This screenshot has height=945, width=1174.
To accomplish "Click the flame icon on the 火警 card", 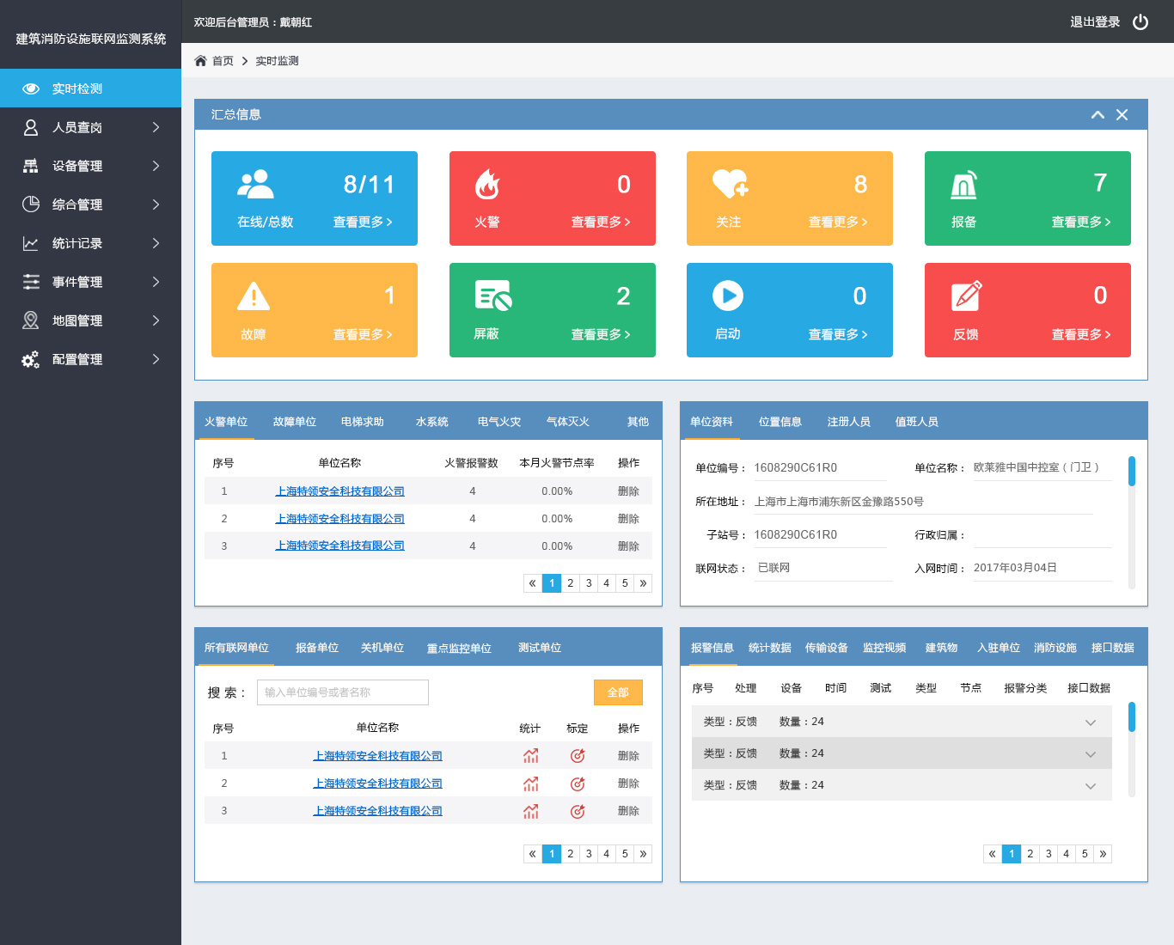I will 487,184.
